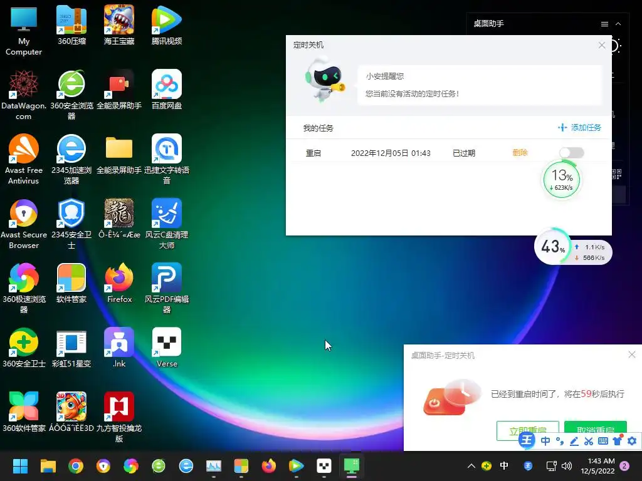The width and height of the screenshot is (642, 481).
Task: Open the 桌面助手 hamburger menu
Action: tap(604, 24)
